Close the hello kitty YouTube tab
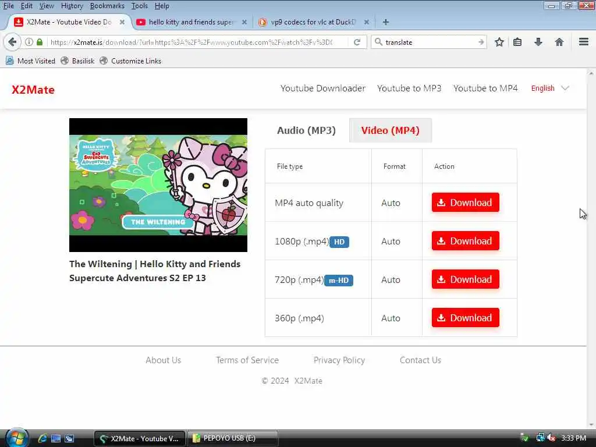Viewport: 596px width, 447px height. click(244, 22)
